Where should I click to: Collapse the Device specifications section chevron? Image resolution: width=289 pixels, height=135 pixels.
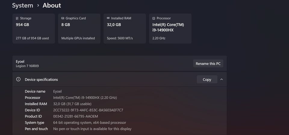tap(222, 80)
